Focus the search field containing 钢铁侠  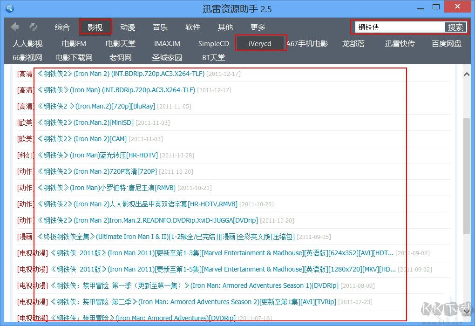pos(399,27)
